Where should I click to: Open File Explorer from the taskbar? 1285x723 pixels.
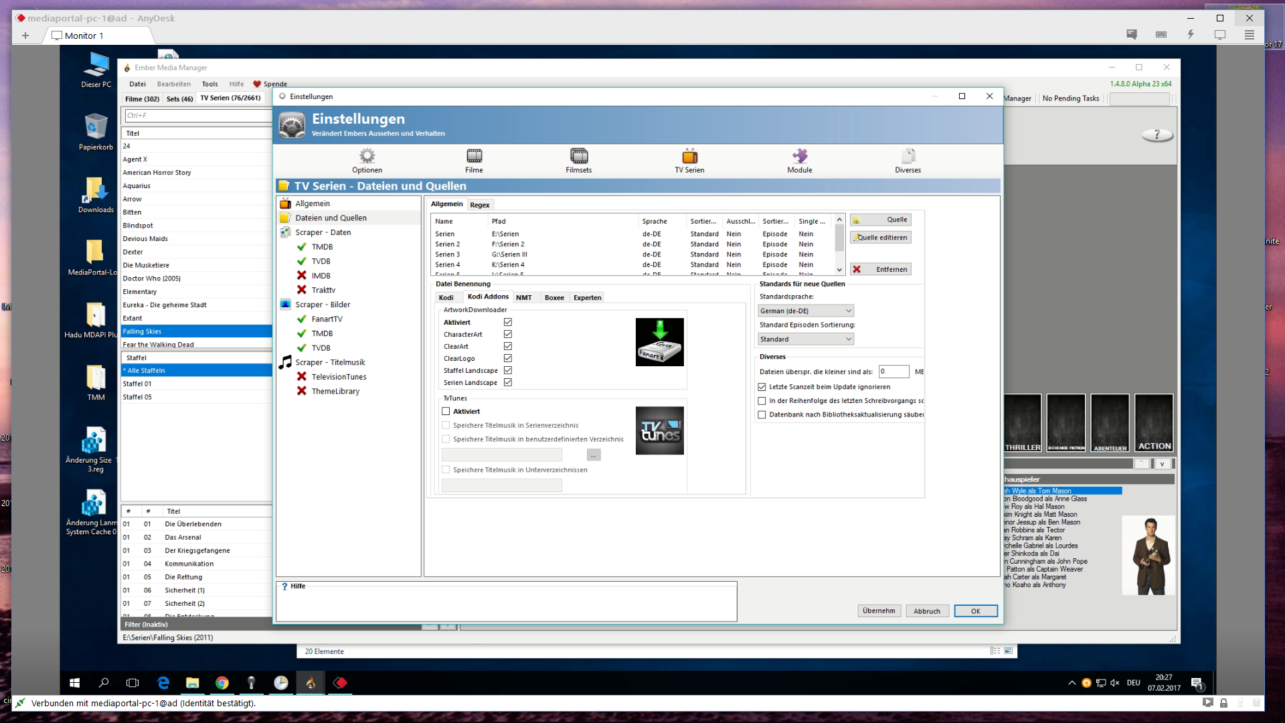(192, 683)
